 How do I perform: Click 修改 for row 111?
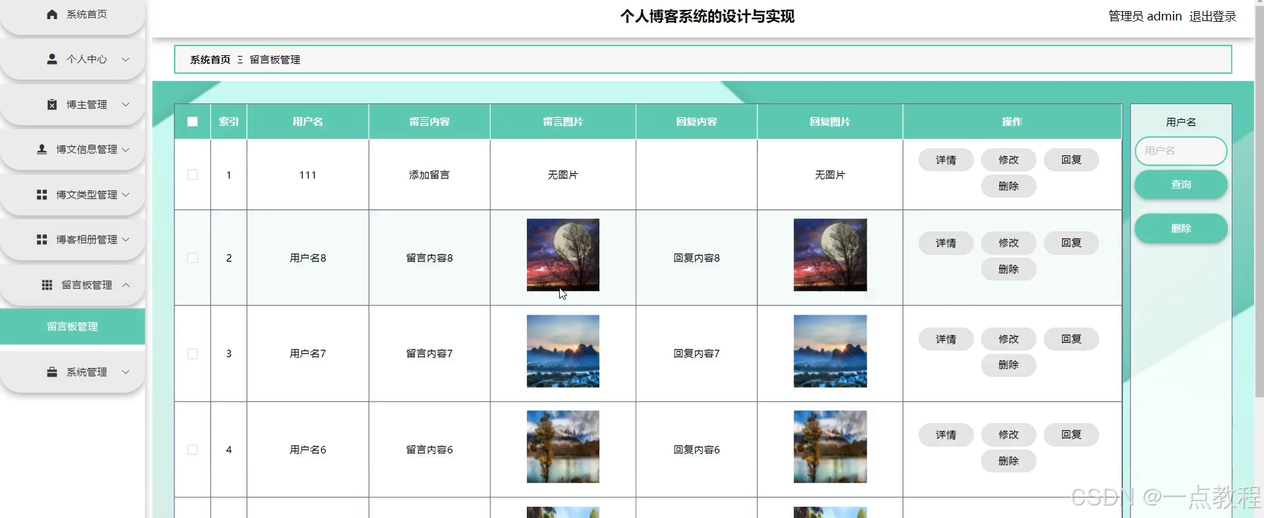pyautogui.click(x=1008, y=160)
